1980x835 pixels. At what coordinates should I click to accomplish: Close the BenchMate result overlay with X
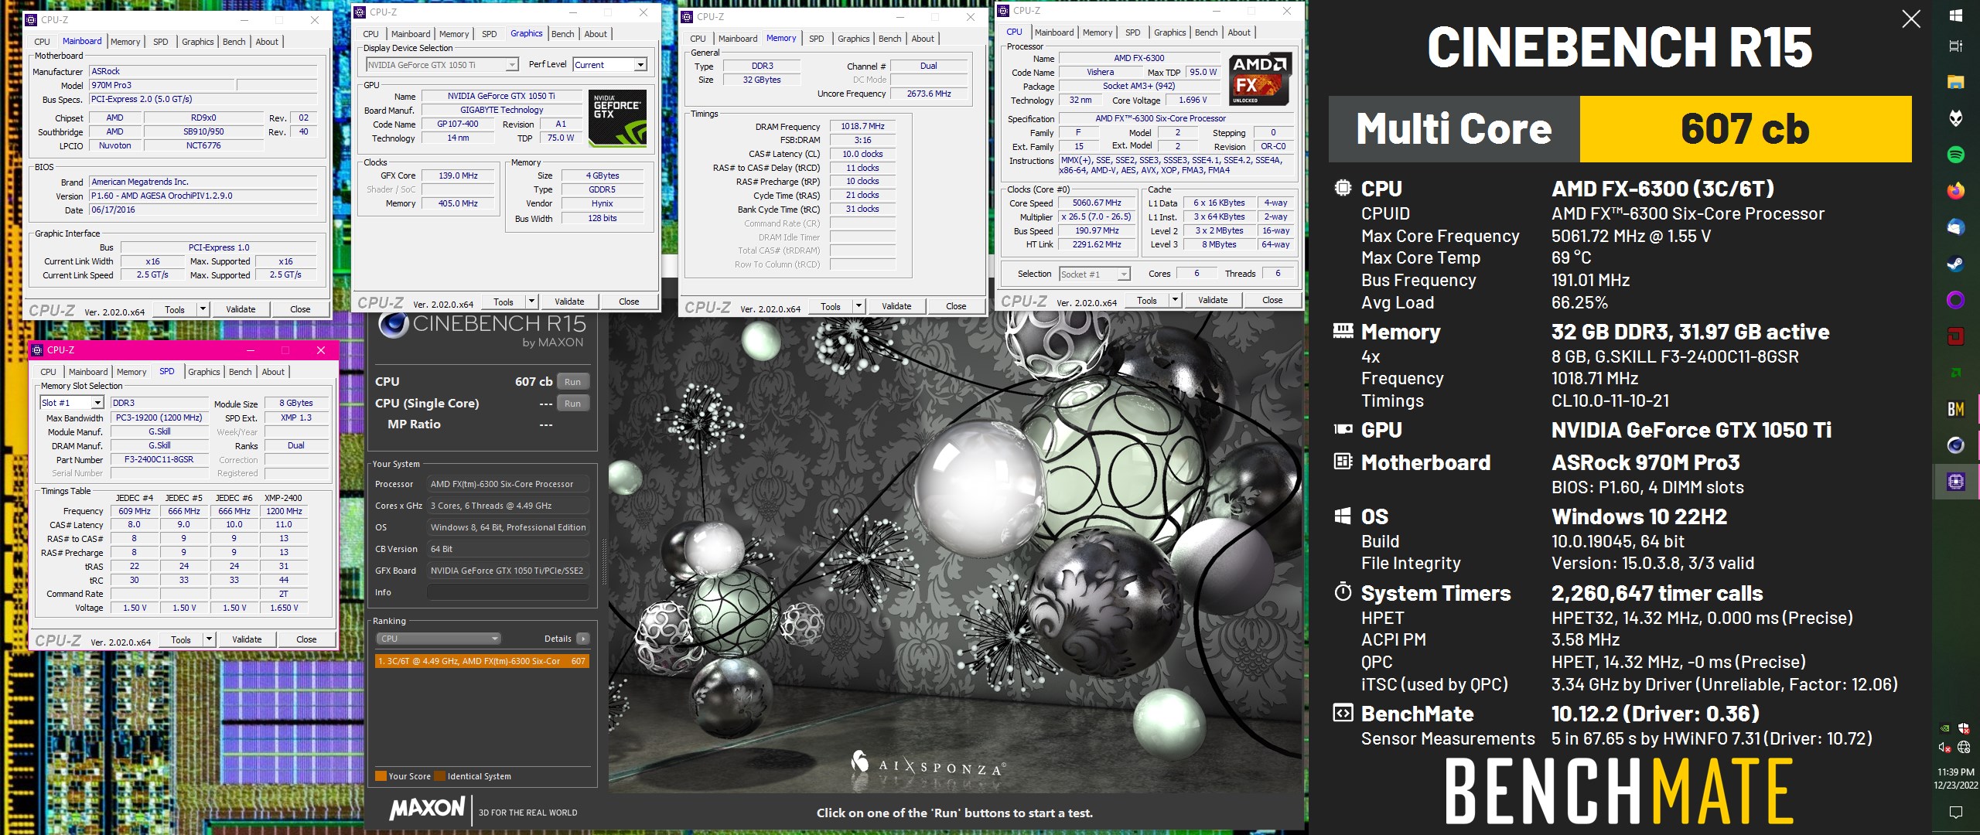[x=1911, y=19]
